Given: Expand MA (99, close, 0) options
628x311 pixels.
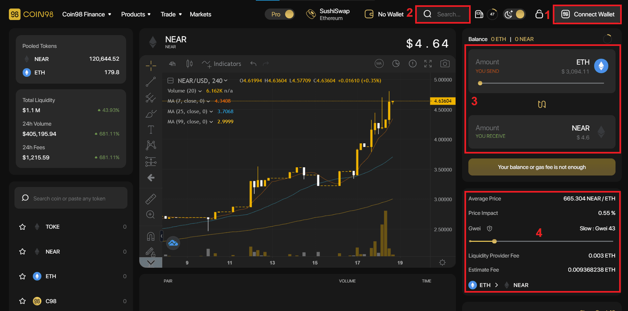Looking at the screenshot, I should 211,122.
